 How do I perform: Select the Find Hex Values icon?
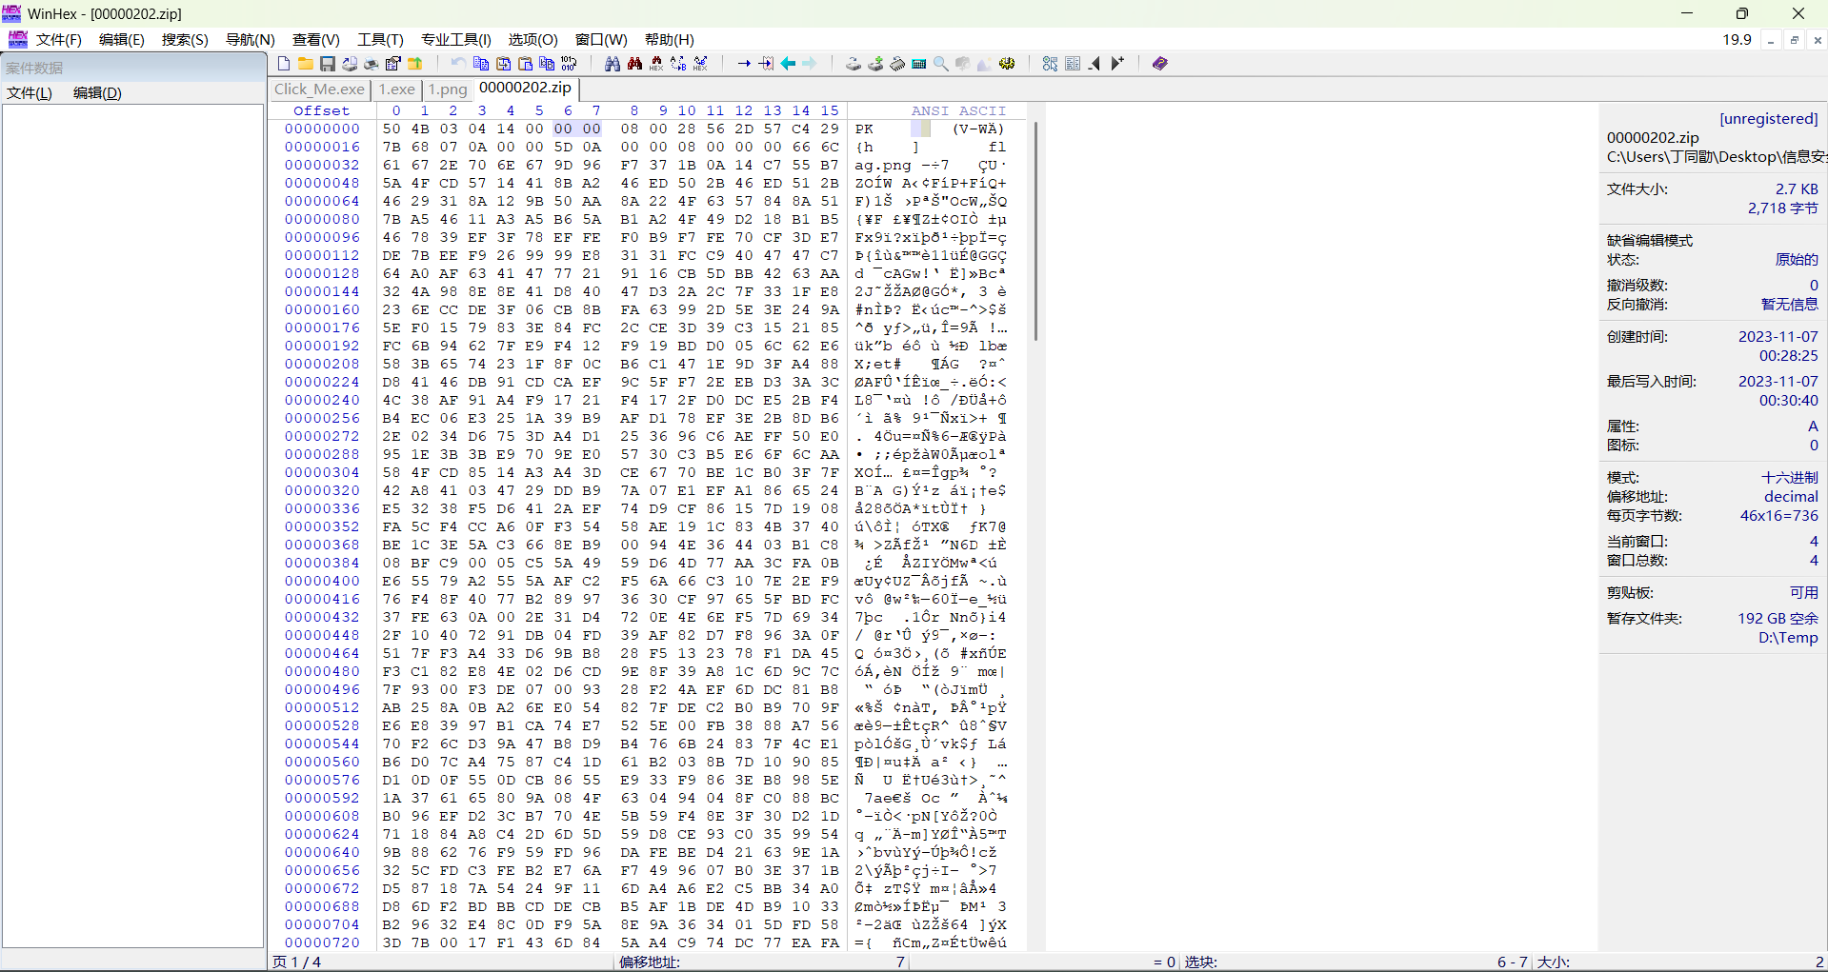pyautogui.click(x=657, y=63)
